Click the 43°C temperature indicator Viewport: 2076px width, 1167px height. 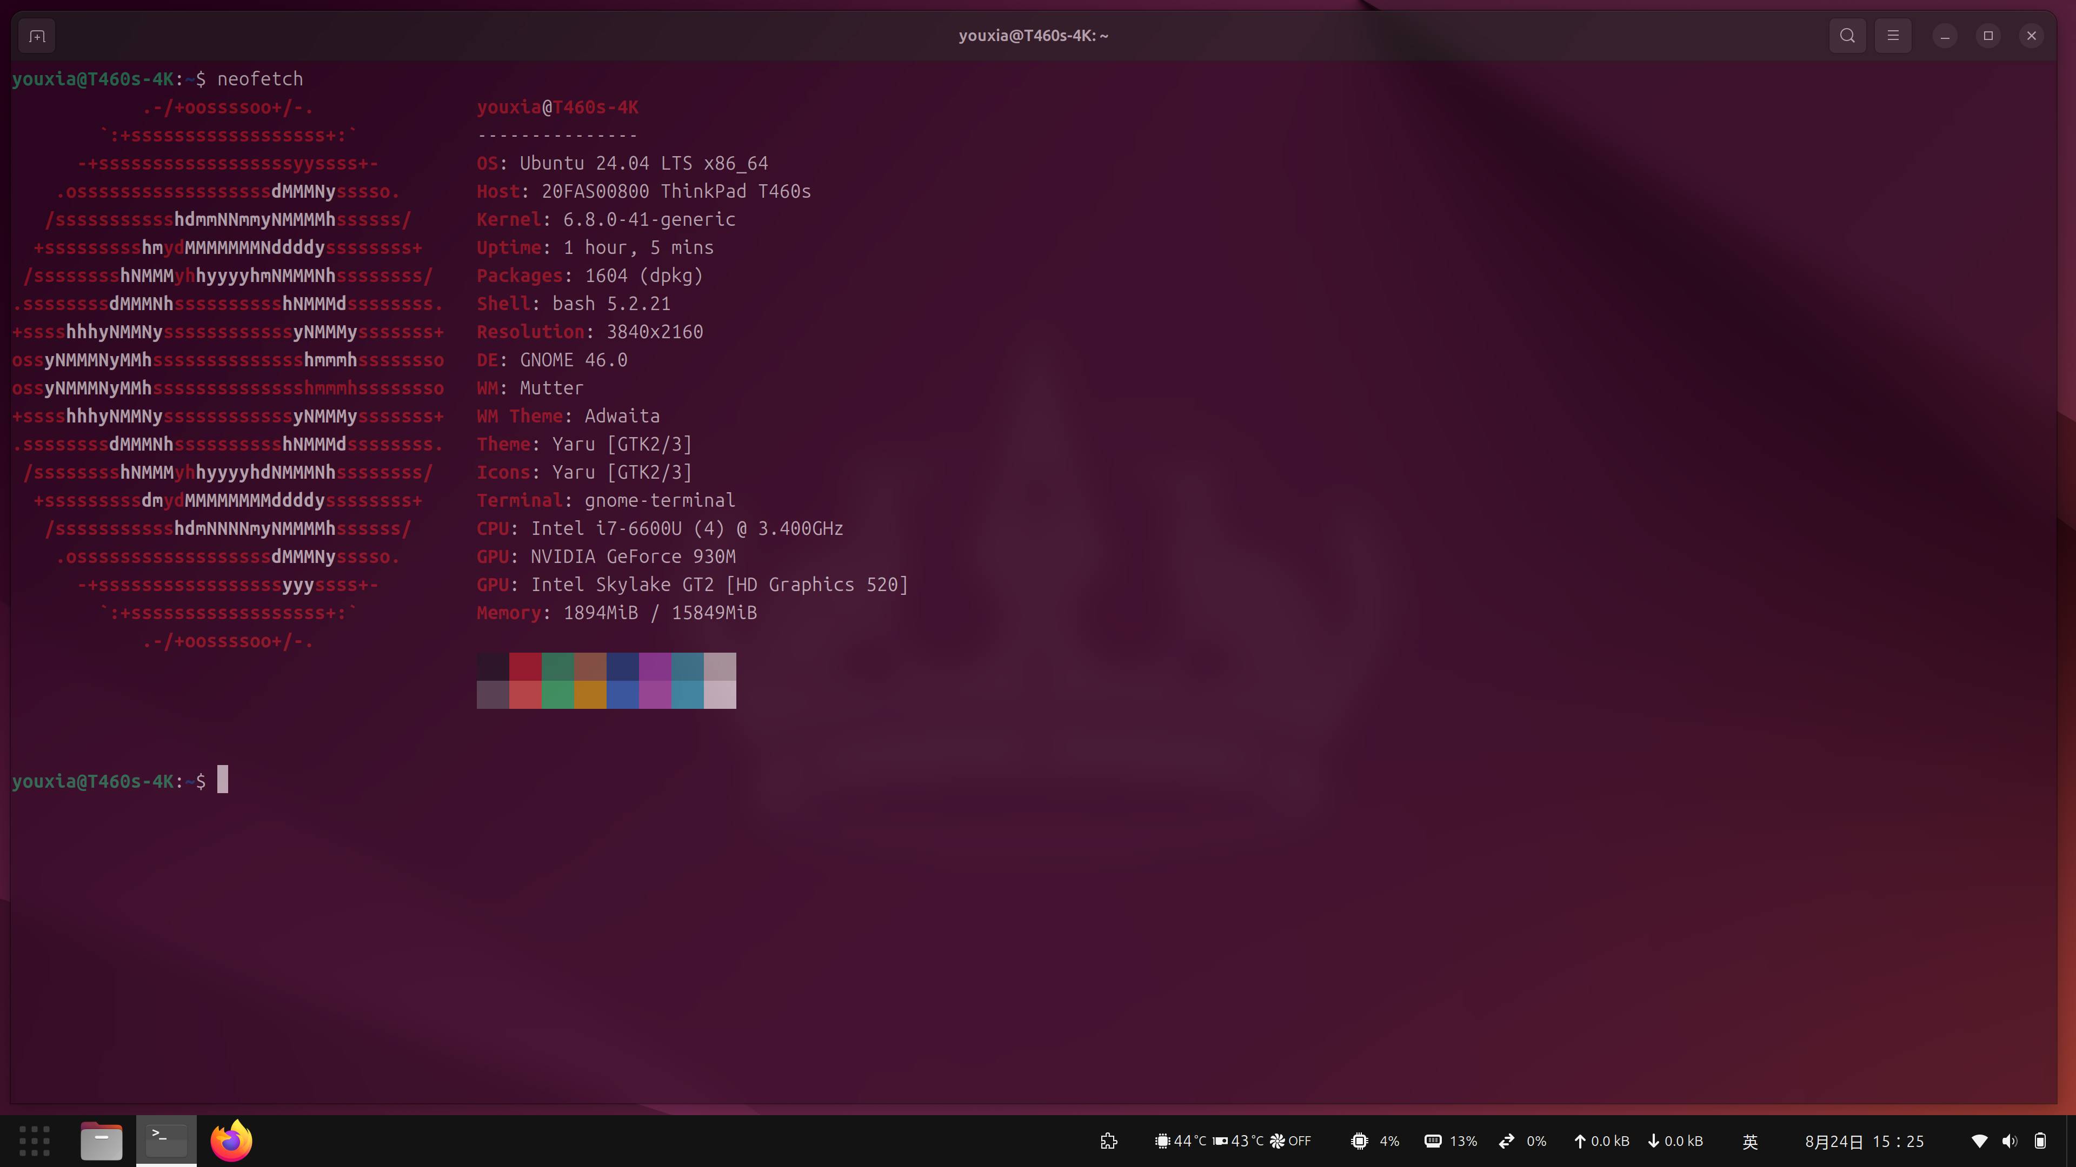pyautogui.click(x=1239, y=1141)
